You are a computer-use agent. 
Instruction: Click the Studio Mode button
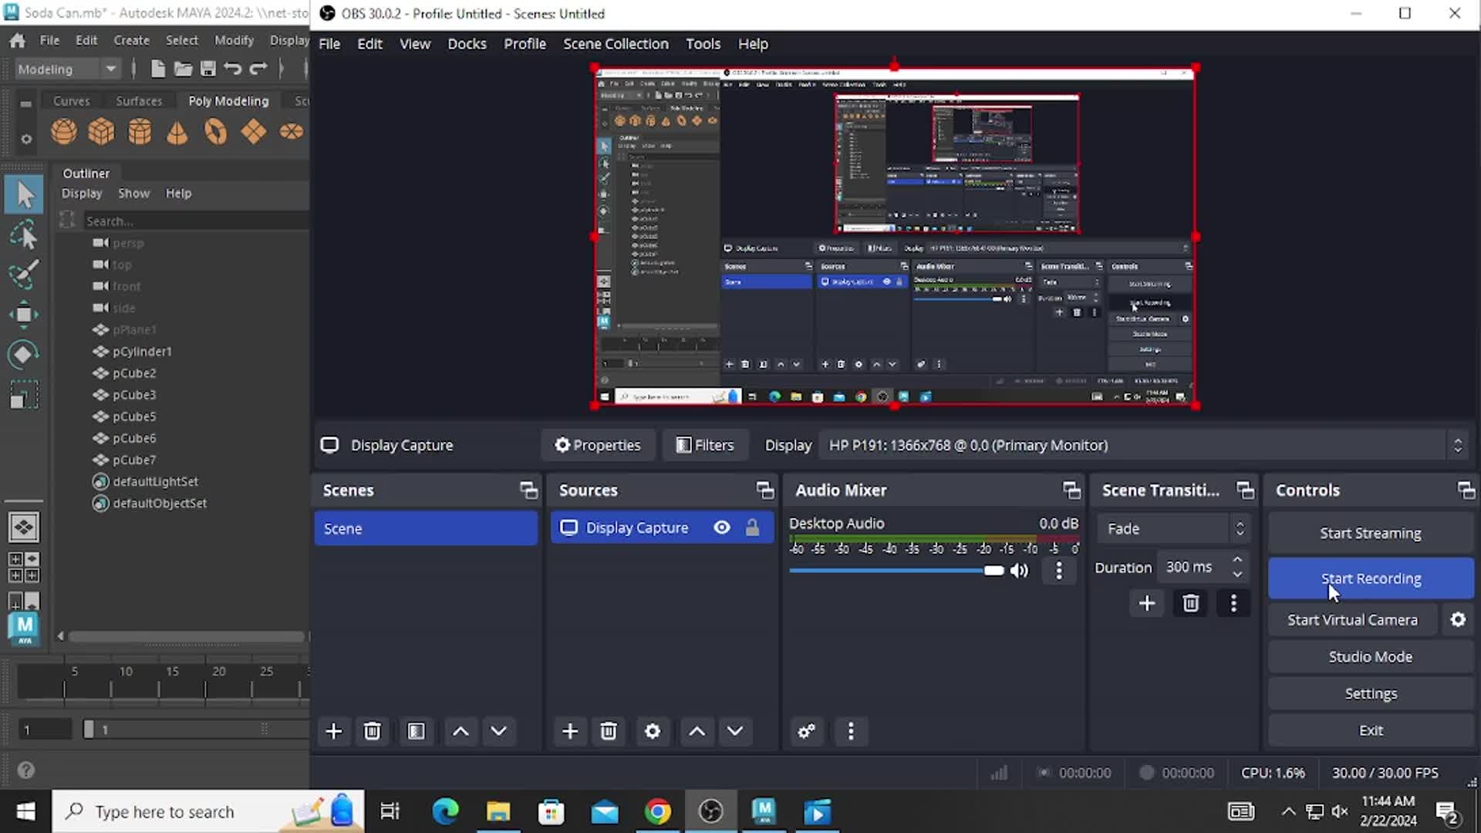point(1371,657)
